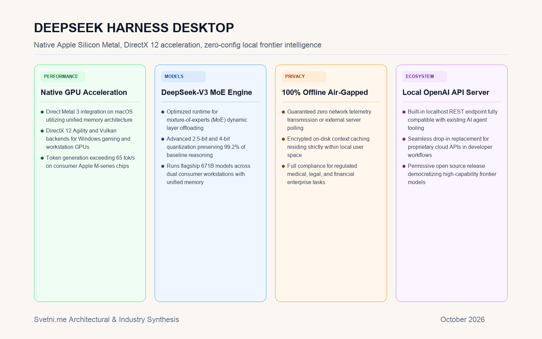Screen dimensions: 542x339
Task: Select the DeepSeek-V3 MoE Engine heading
Action: (x=207, y=93)
